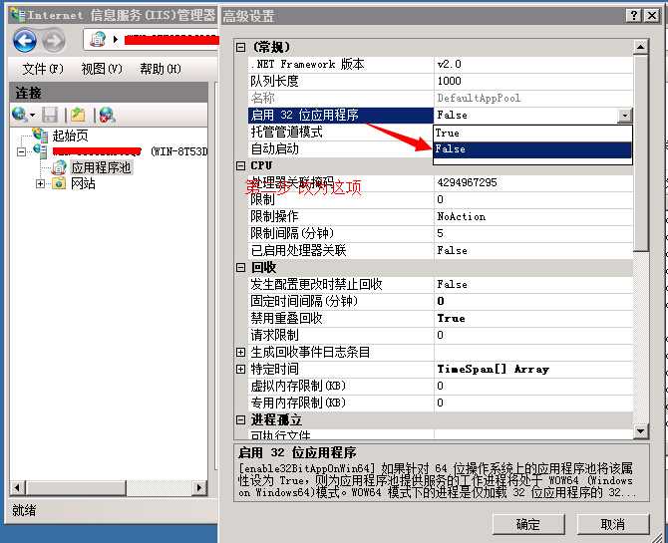Click the 就绪 status bar text
This screenshot has height=543, width=668.
(24, 510)
